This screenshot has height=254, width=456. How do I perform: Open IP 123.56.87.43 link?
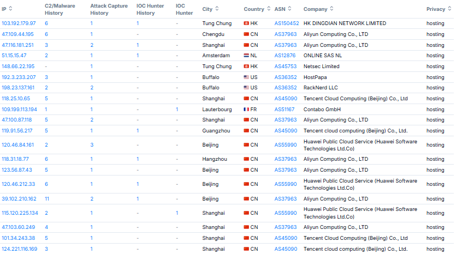click(17, 170)
